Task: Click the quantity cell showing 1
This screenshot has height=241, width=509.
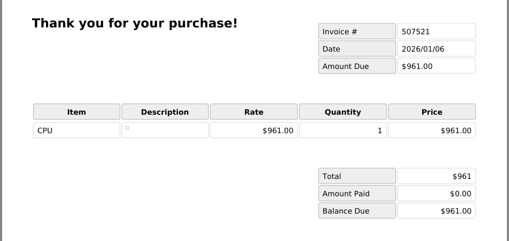Action: 343,130
